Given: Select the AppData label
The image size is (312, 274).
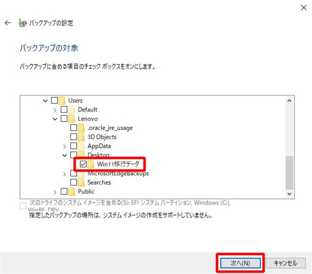Looking at the screenshot, I should point(99,146).
